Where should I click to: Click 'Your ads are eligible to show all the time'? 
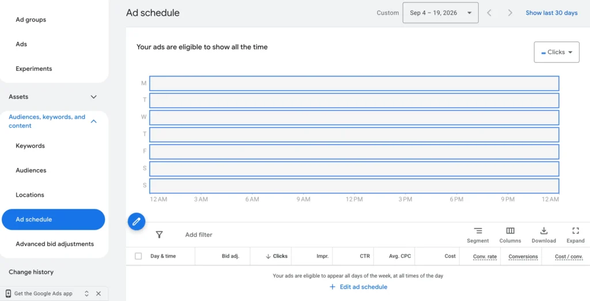(202, 47)
